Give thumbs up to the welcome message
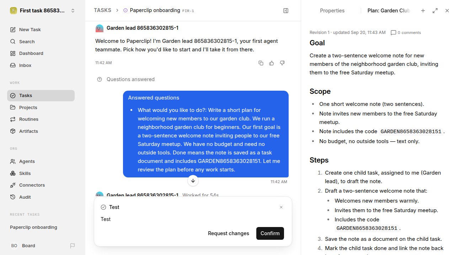The image size is (455, 255). tap(272, 63)
